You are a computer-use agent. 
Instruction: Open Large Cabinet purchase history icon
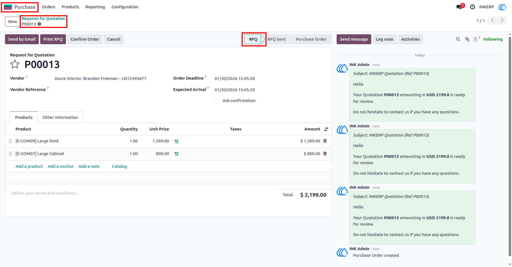(176, 154)
